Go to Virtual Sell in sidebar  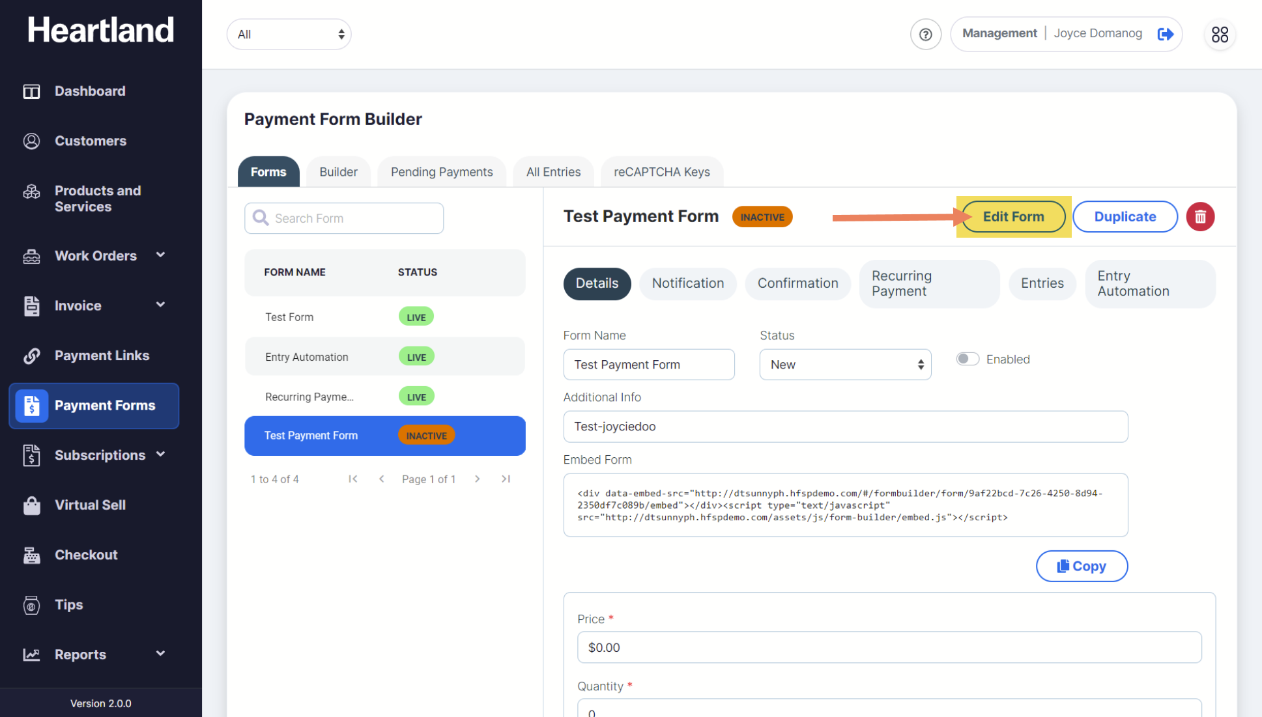pos(90,505)
